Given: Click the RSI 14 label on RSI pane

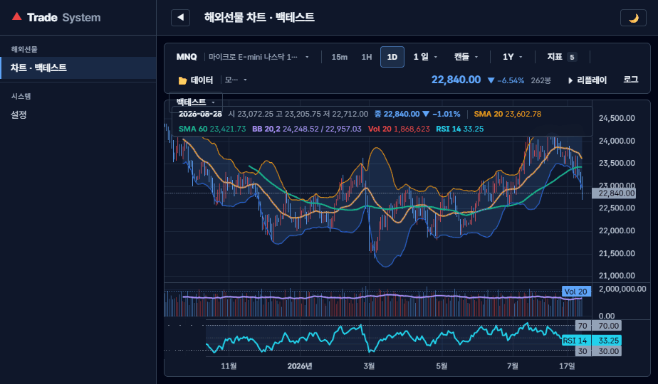Looking at the screenshot, I should pyautogui.click(x=575, y=341).
